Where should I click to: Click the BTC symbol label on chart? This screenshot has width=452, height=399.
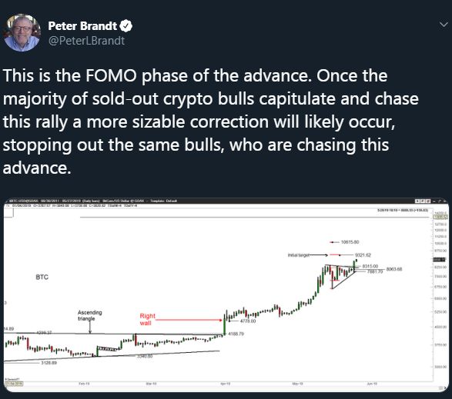coord(42,277)
